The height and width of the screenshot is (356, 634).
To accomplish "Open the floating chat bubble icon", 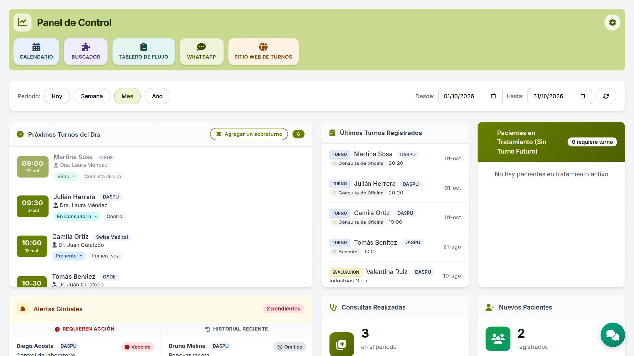I will 613,335.
